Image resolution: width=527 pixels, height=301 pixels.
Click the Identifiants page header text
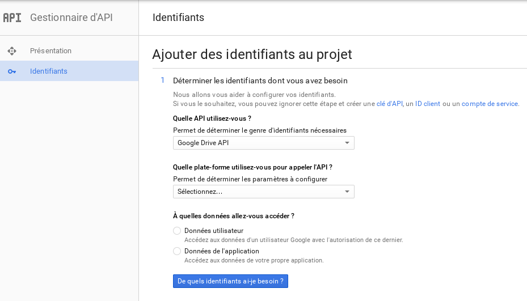(x=178, y=18)
